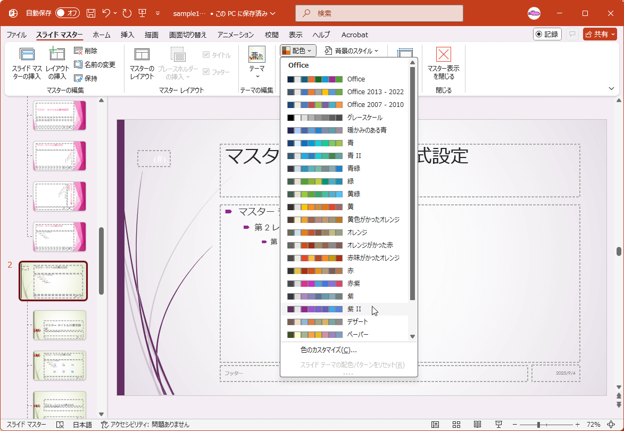Switch to 画面切り替え tab

[x=188, y=35]
